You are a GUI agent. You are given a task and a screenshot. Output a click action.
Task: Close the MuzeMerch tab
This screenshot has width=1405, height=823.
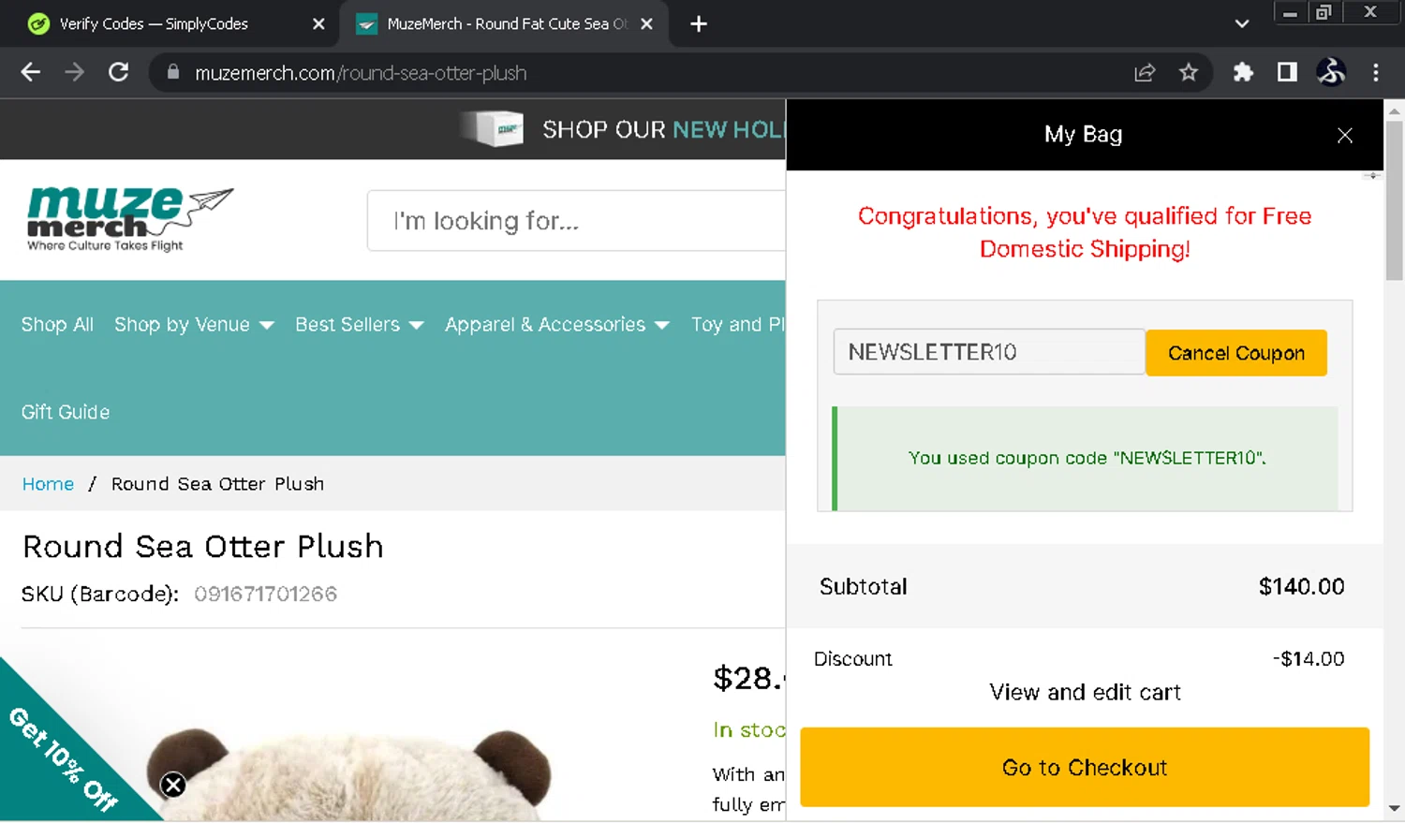coord(646,23)
